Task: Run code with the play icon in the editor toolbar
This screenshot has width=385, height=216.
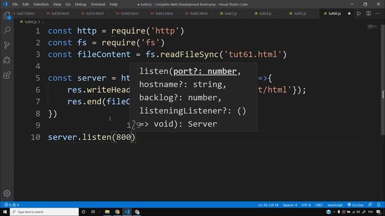Action: click(x=359, y=13)
